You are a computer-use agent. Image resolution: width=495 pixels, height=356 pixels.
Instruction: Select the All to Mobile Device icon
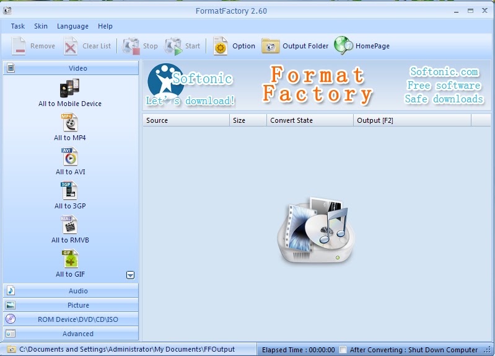(x=70, y=88)
